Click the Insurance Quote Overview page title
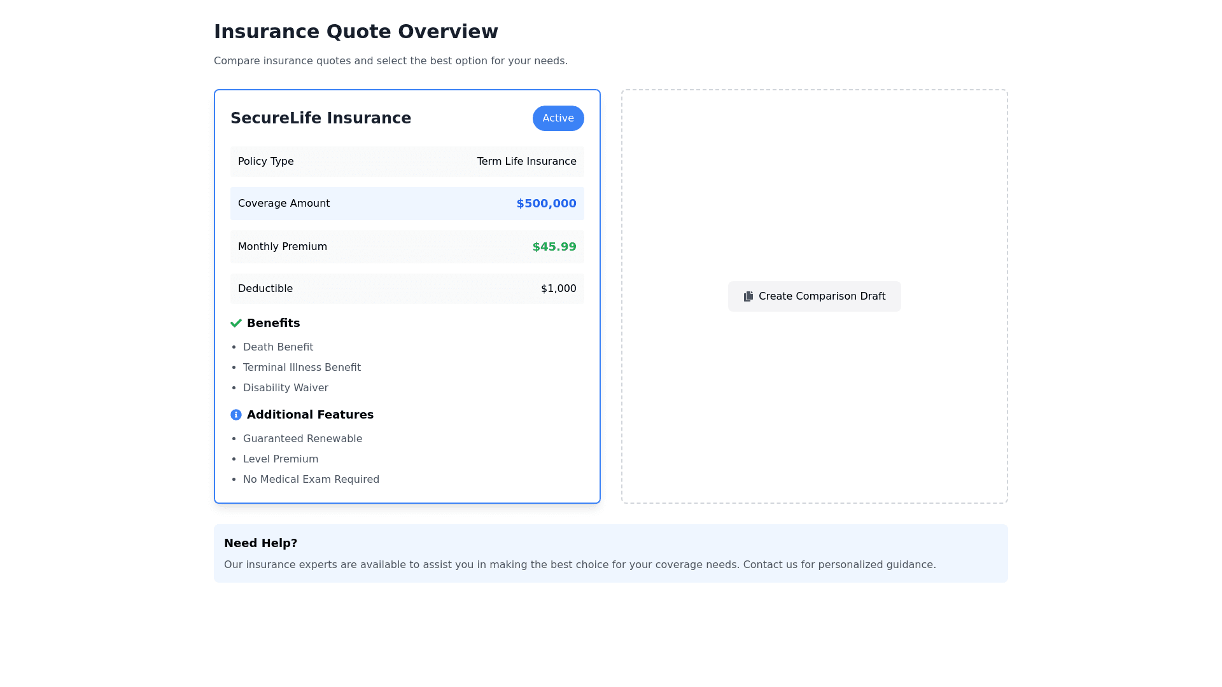This screenshot has width=1222, height=687. click(x=356, y=32)
